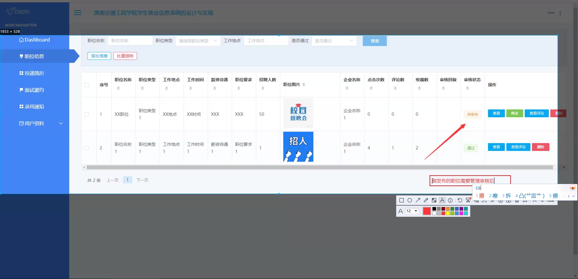Pick the yellow color swatch
Image resolution: width=578 pixels, height=279 pixels.
pos(448,213)
